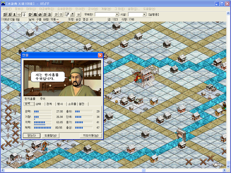
Task: Click the horizontal scrollbar thumb
Action: [x=144, y=170]
